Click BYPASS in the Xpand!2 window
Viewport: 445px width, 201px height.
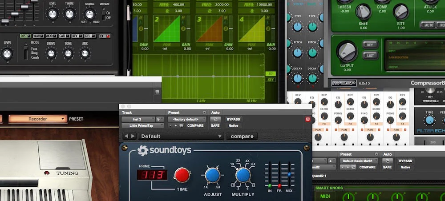point(405,161)
